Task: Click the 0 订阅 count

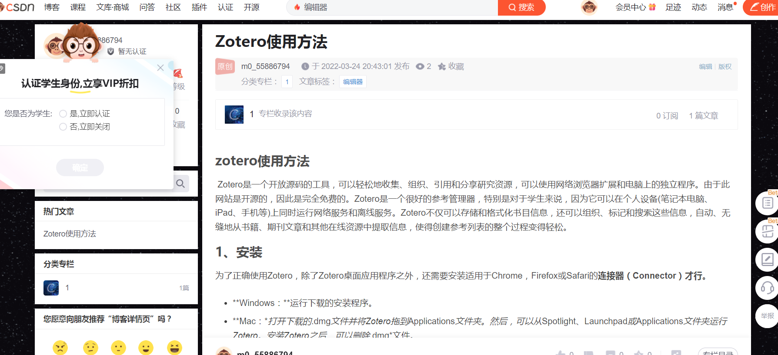Action: click(x=667, y=116)
